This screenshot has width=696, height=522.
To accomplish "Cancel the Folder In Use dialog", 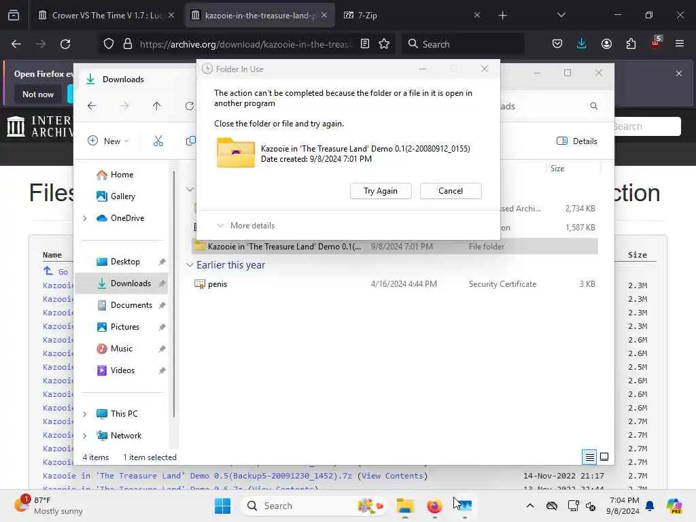I will [x=451, y=191].
